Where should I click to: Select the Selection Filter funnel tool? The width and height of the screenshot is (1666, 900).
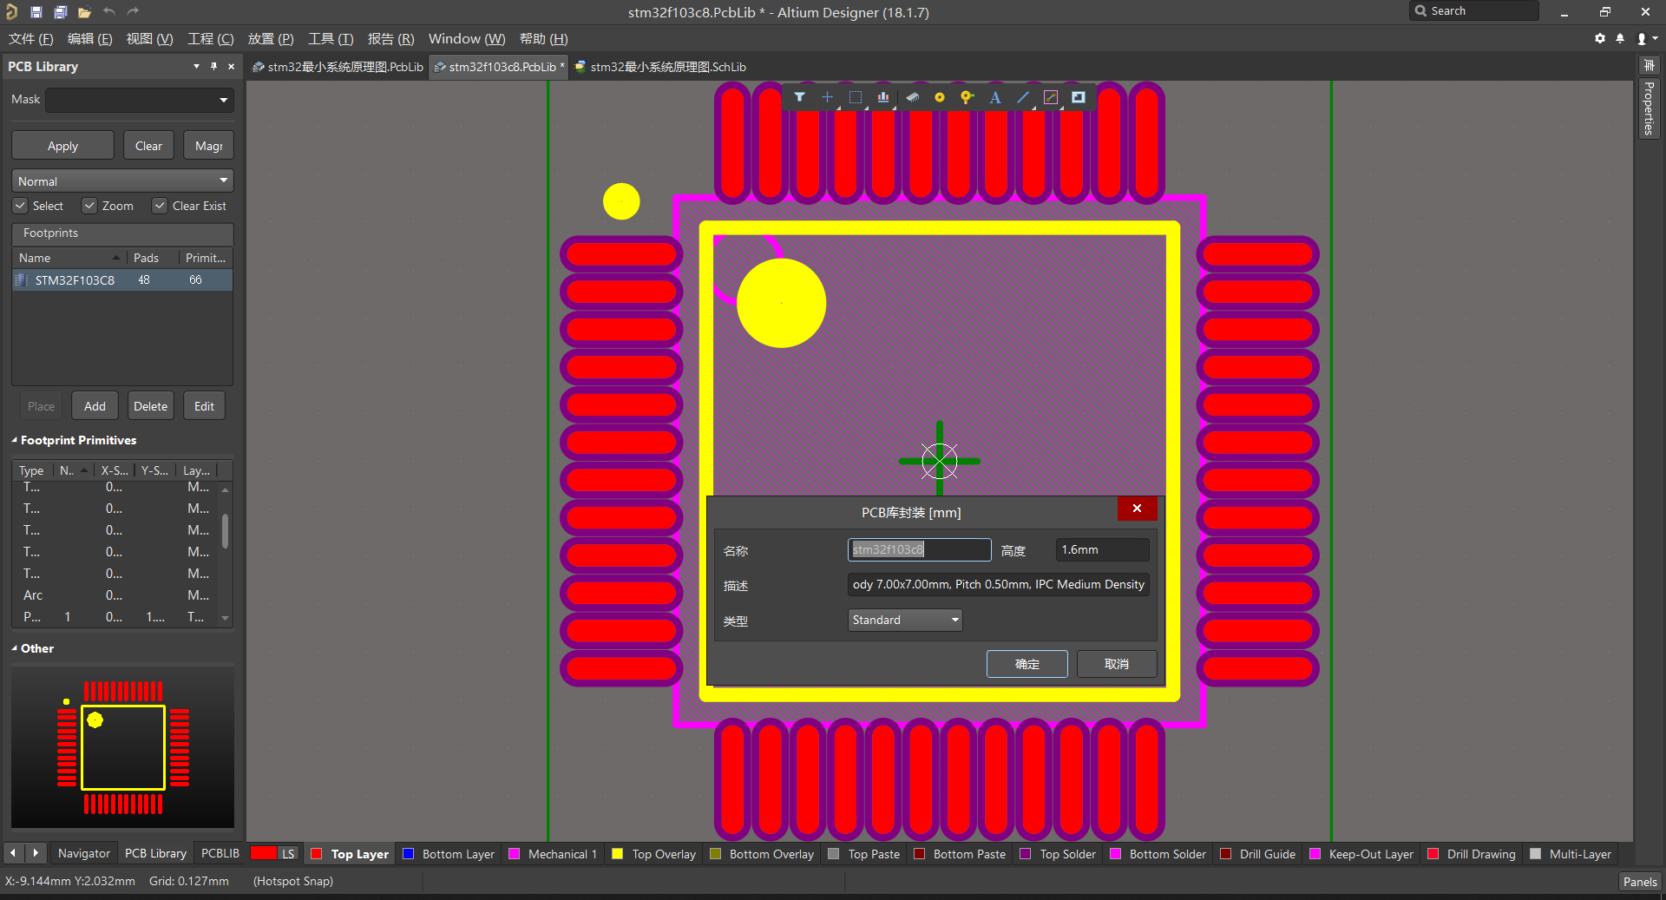tap(799, 97)
